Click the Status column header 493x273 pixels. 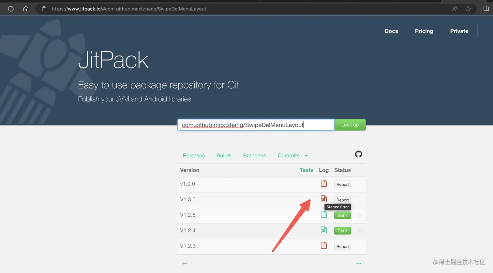(342, 170)
